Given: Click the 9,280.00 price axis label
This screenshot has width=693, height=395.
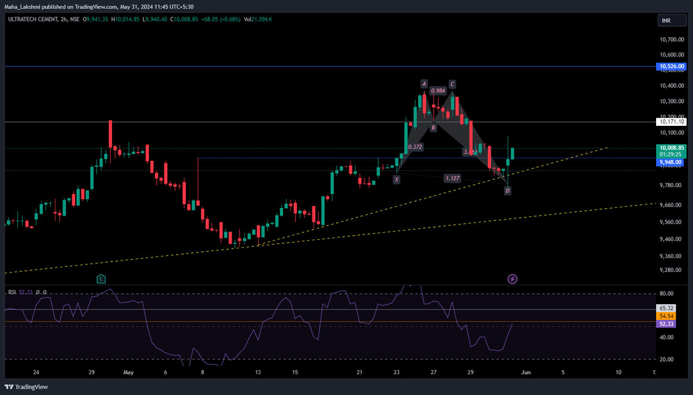Looking at the screenshot, I should 671,270.
